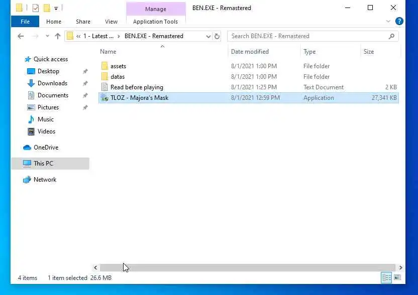Open the File ribbon tab
This screenshot has width=418, height=295.
pyautogui.click(x=25, y=22)
